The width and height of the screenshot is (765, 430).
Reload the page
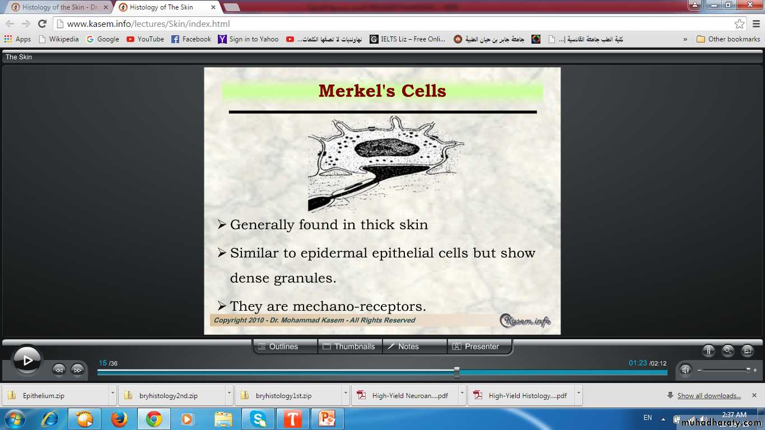(42, 24)
